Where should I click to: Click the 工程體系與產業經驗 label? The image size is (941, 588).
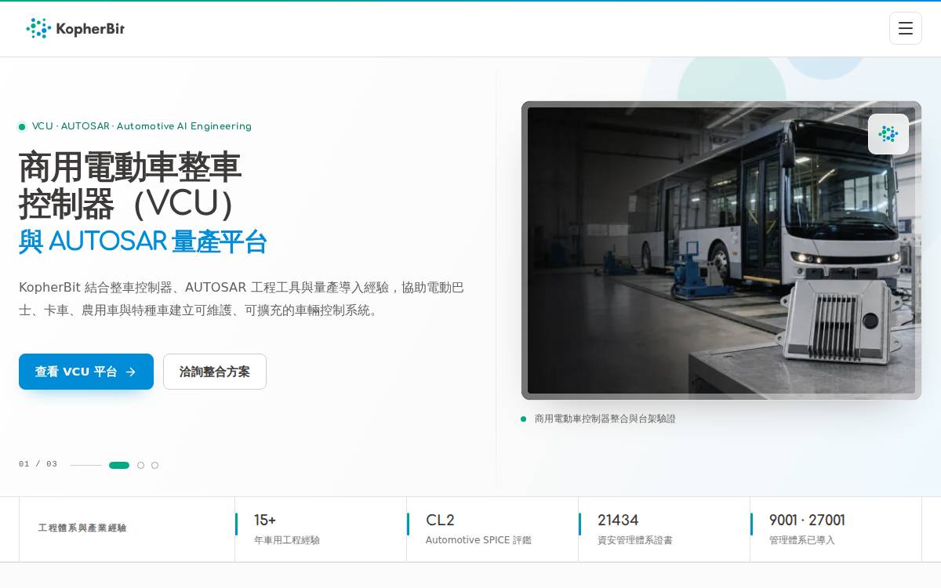click(x=82, y=528)
